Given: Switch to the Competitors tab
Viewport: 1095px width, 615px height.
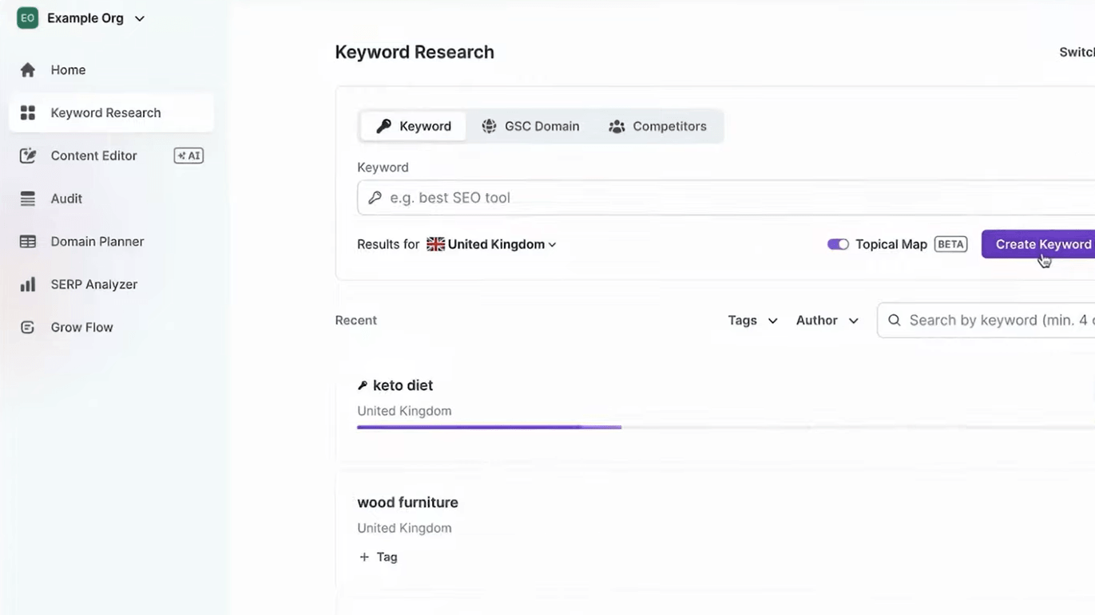Looking at the screenshot, I should [x=657, y=126].
